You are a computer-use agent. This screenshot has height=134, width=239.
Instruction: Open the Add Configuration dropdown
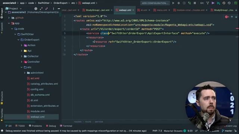(155, 3)
